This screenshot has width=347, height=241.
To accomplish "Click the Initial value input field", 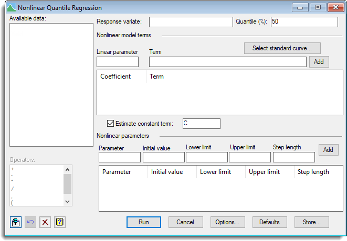I will [163, 157].
